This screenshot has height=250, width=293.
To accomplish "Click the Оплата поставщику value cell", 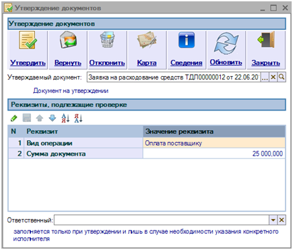I will click(x=214, y=143).
